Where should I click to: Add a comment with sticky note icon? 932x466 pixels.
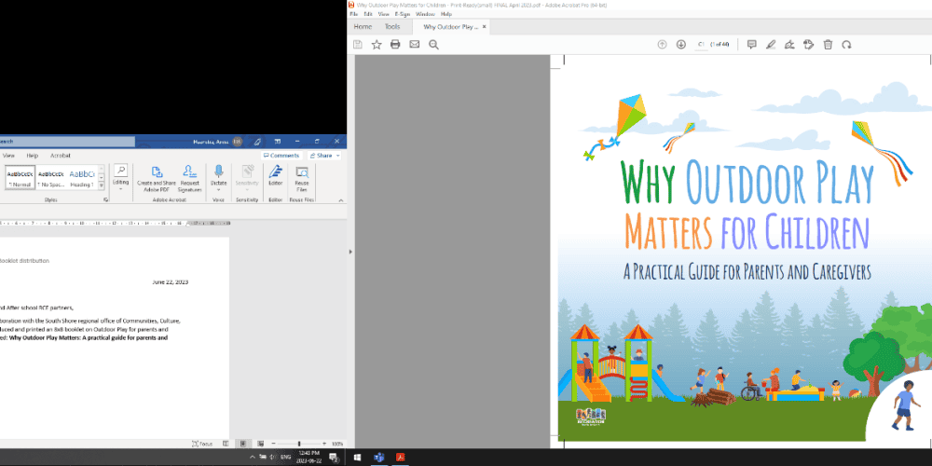click(751, 45)
